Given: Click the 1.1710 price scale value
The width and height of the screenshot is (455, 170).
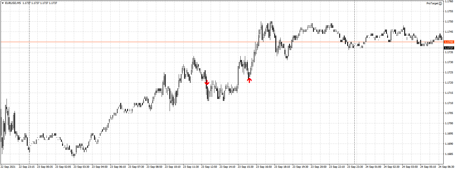Looking at the screenshot, I should pos(449,103).
